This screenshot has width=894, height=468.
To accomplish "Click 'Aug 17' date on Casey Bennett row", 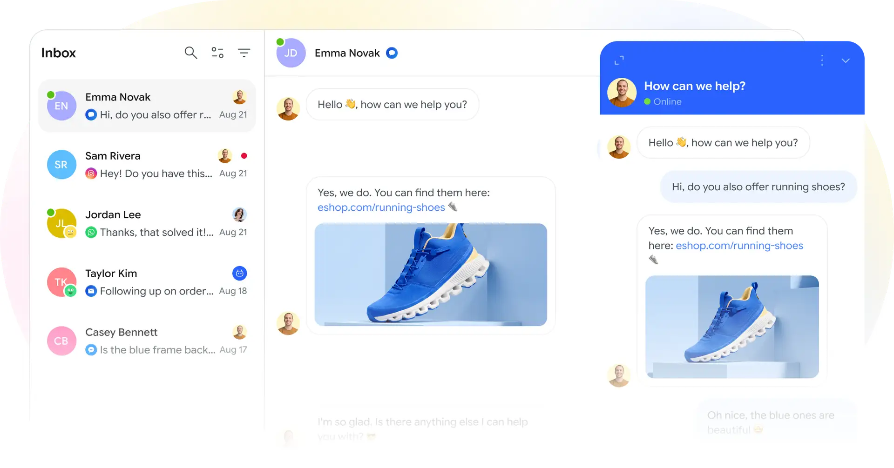I will 233,350.
